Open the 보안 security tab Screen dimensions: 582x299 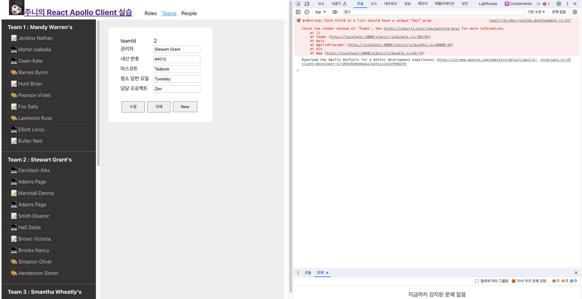(465, 4)
